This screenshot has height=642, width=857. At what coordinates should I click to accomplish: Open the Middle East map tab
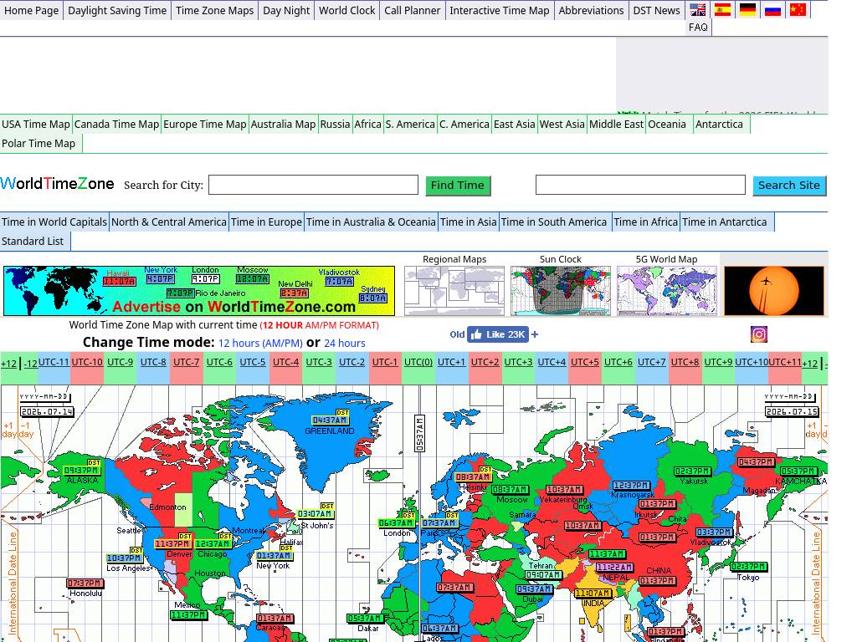pos(616,125)
